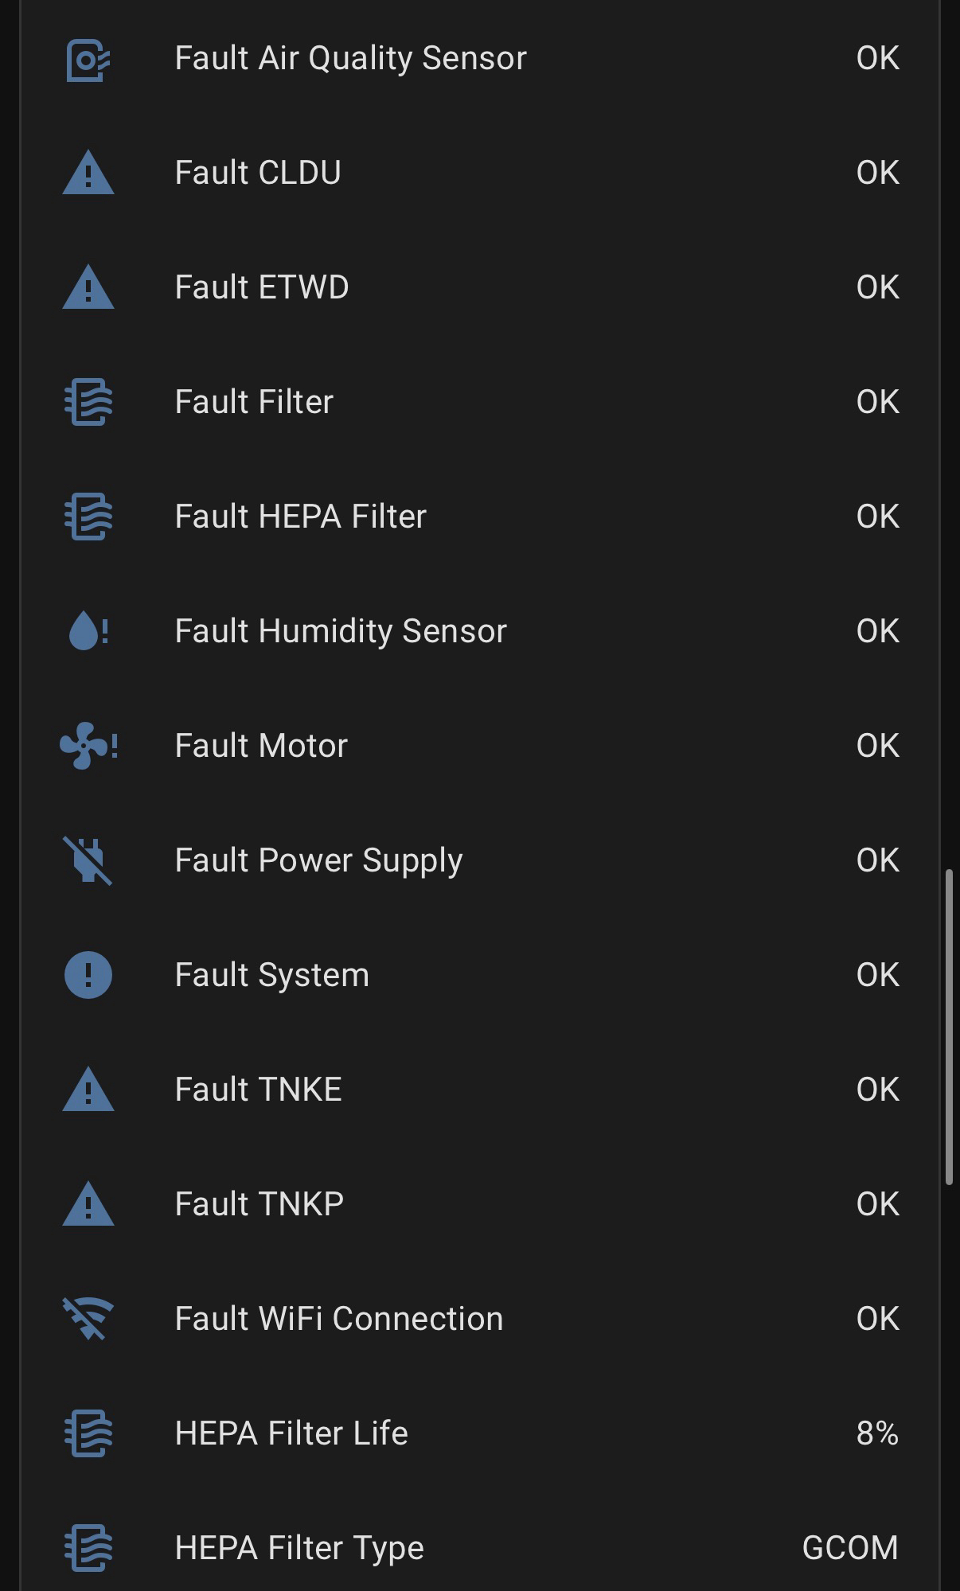Click the Fault Humidity Sensor water drop icon
Image resolution: width=960 pixels, height=1591 pixels.
point(88,632)
